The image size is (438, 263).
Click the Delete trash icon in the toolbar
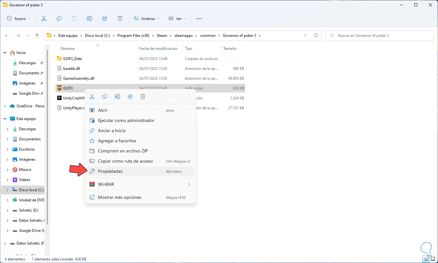(x=120, y=18)
